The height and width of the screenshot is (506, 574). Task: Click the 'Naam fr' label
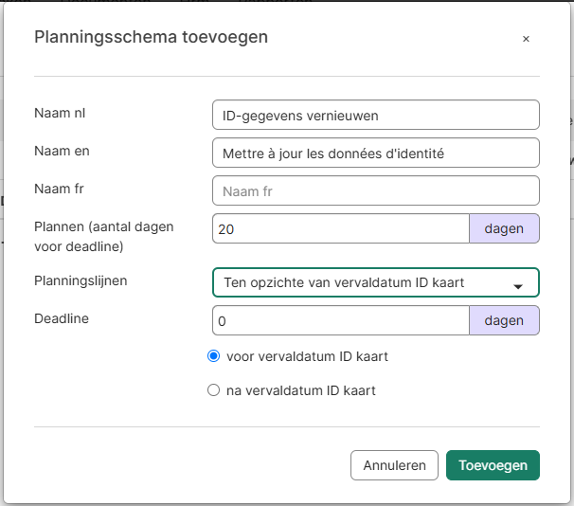[59, 189]
